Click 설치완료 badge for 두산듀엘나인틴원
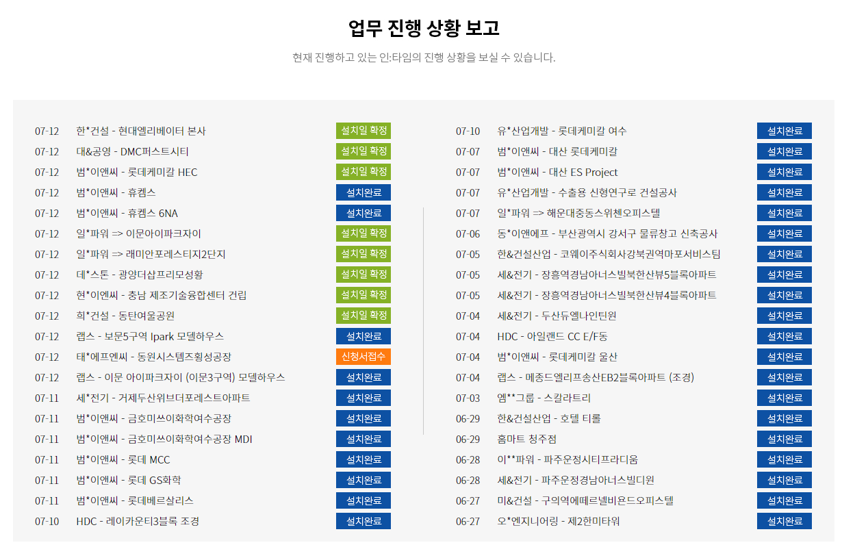Viewport: 842px width, 547px height. pos(784,316)
